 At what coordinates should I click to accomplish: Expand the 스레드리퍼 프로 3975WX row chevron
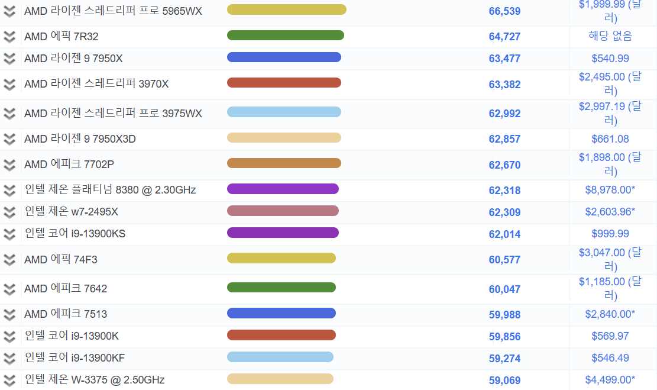point(9,114)
